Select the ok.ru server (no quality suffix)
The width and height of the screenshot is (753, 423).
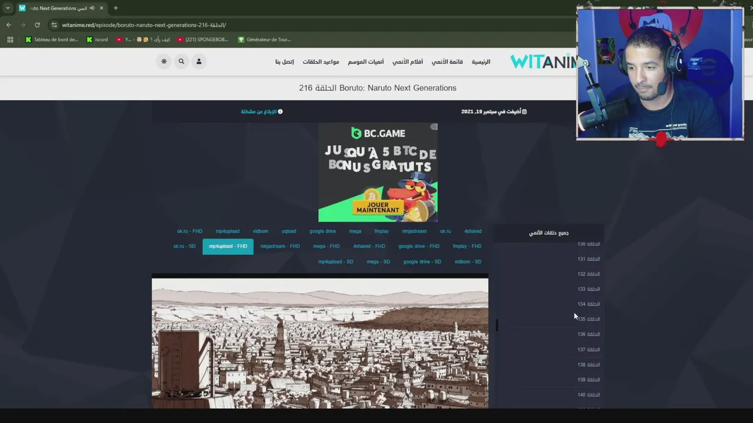(x=445, y=231)
